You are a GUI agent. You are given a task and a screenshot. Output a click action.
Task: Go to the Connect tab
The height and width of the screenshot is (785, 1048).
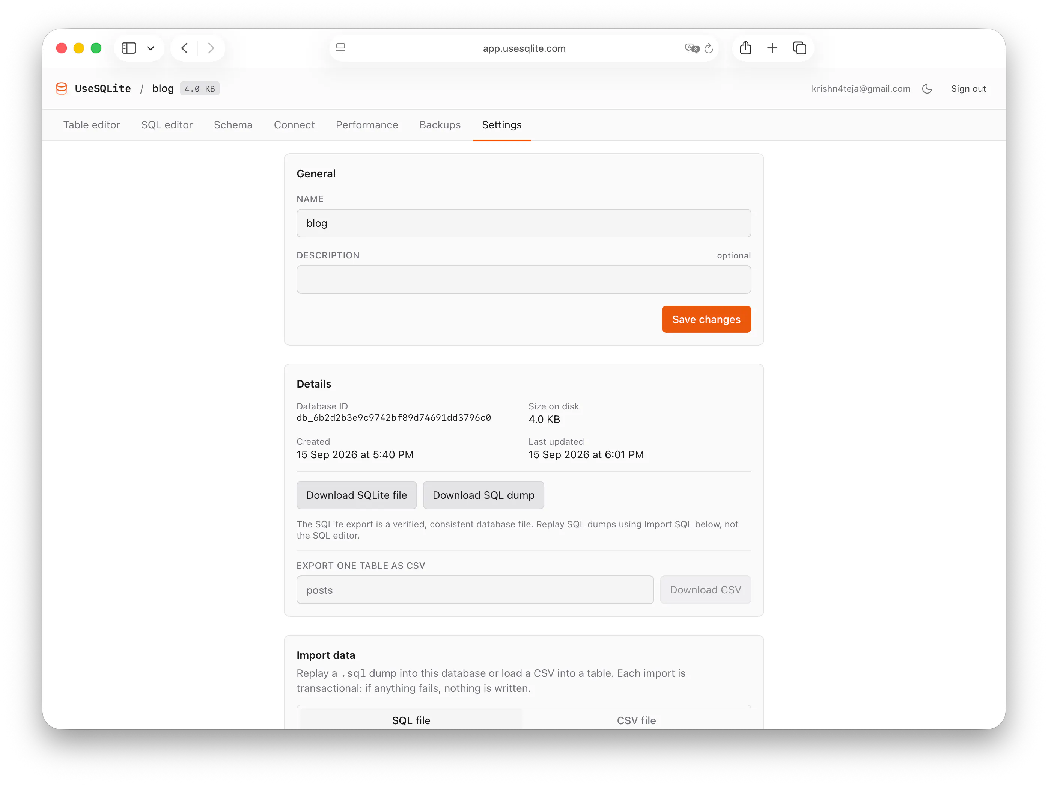294,125
